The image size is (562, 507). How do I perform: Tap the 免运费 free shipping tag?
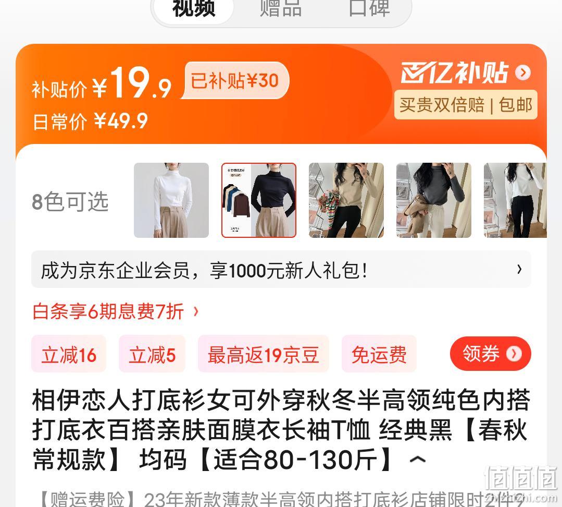pyautogui.click(x=379, y=354)
